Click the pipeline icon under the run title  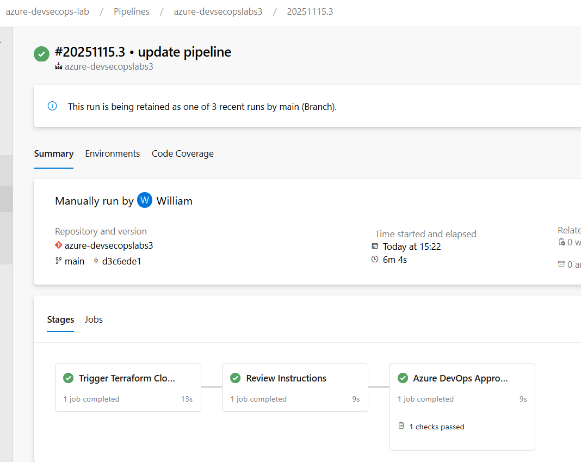[x=59, y=67]
